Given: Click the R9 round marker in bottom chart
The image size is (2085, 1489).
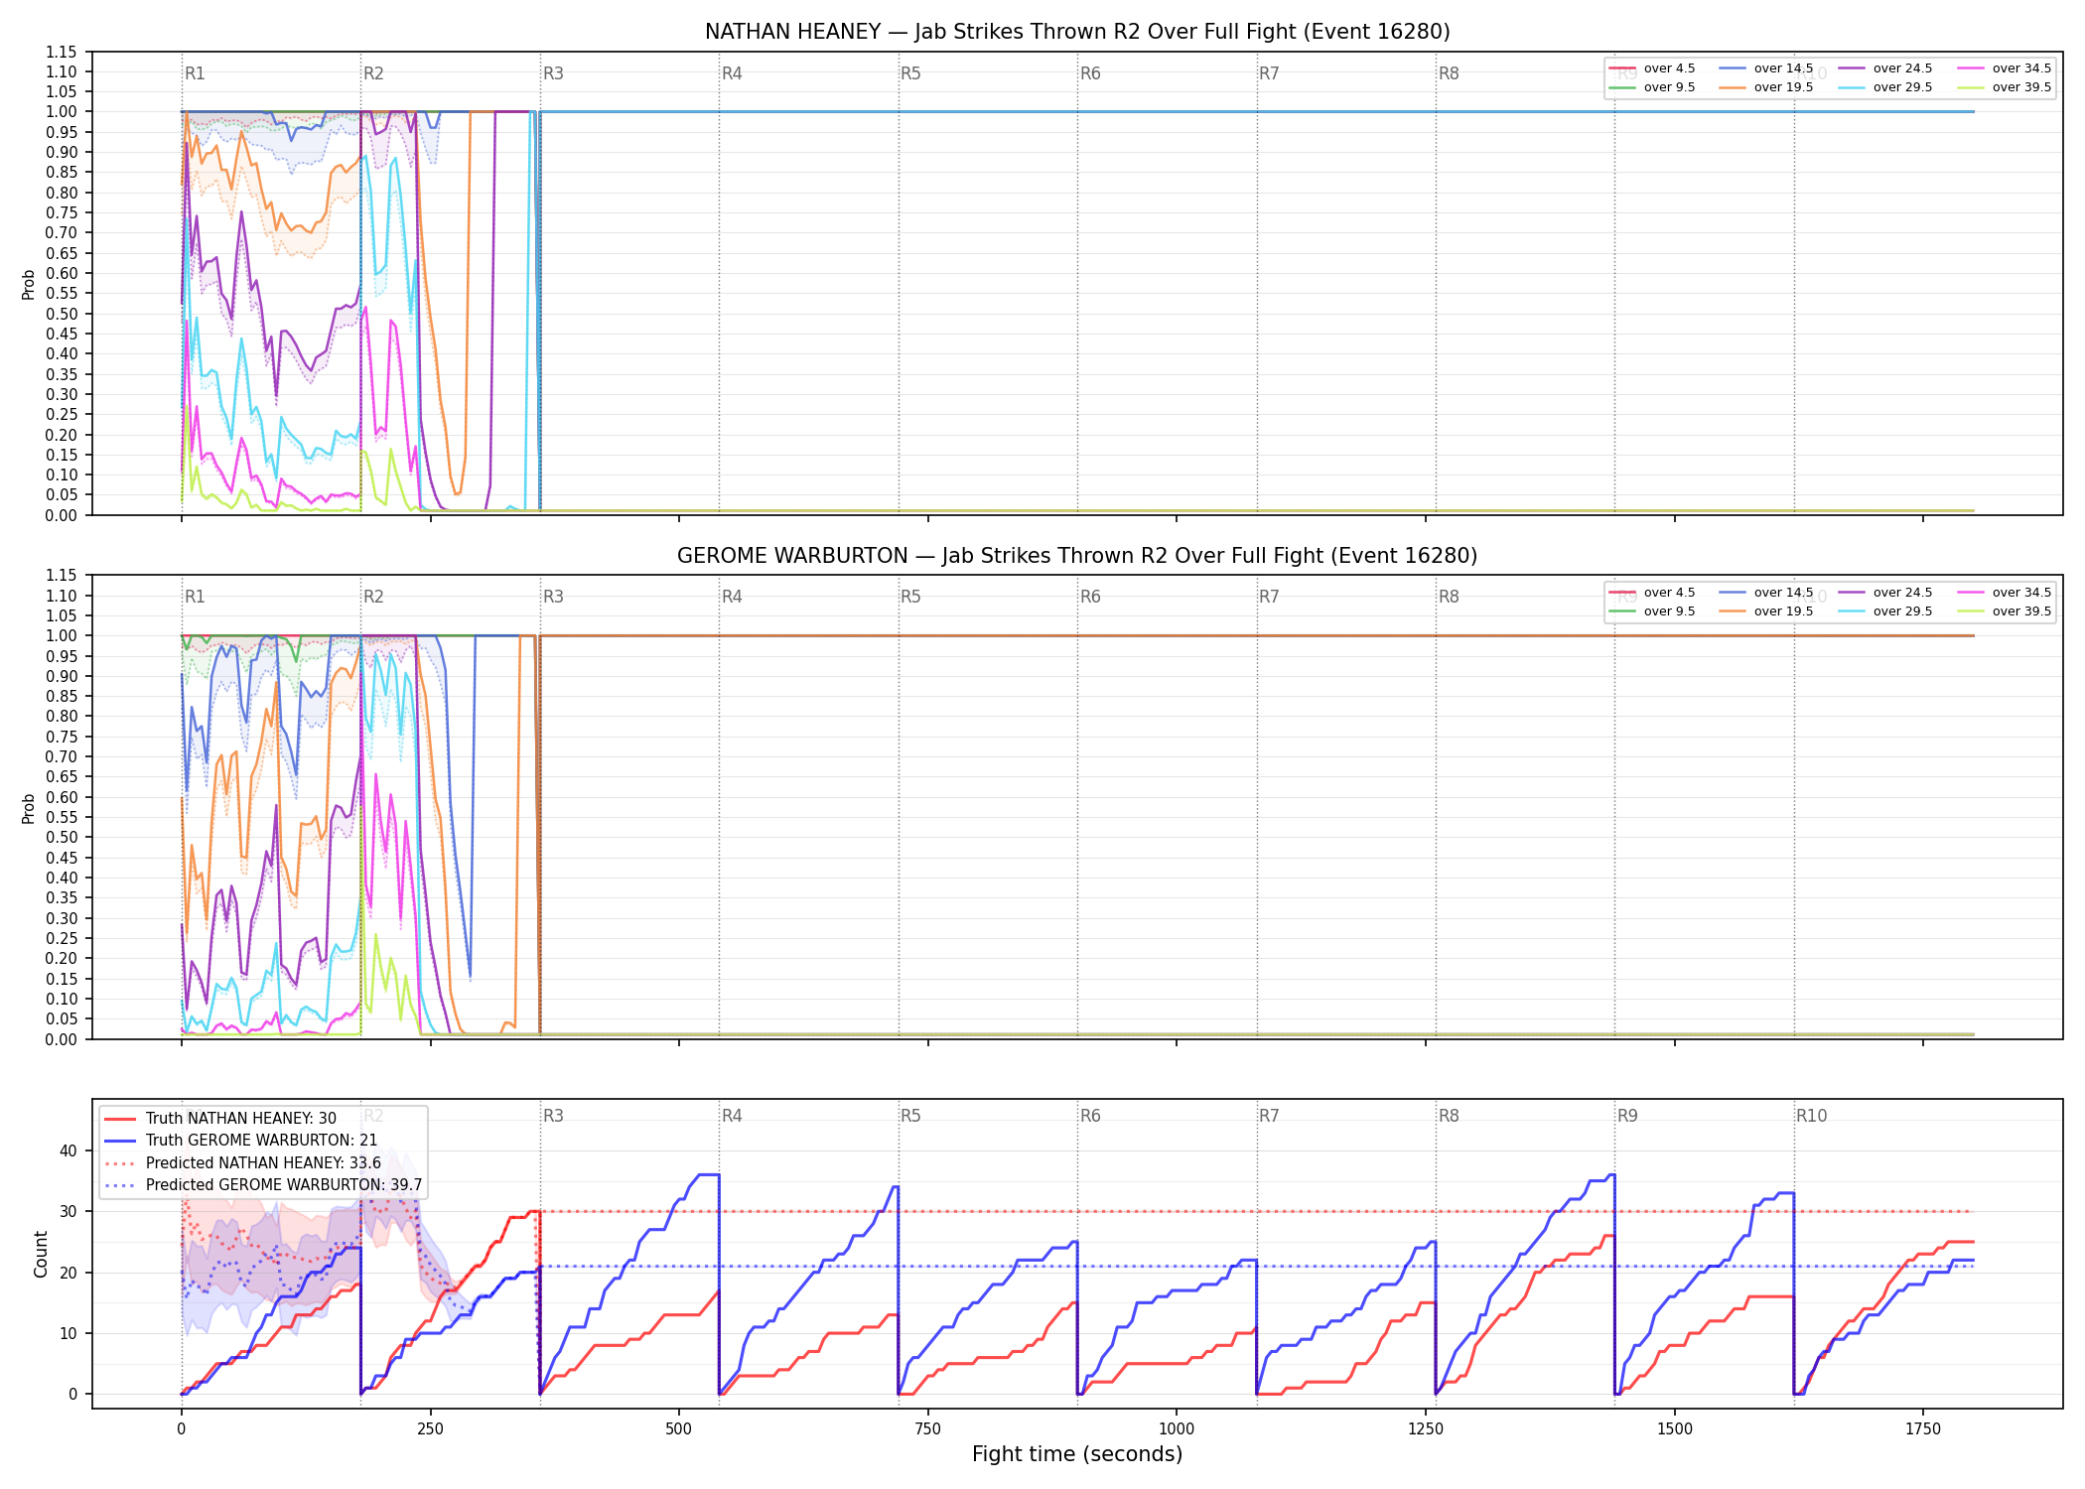Looking at the screenshot, I should (1627, 1116).
